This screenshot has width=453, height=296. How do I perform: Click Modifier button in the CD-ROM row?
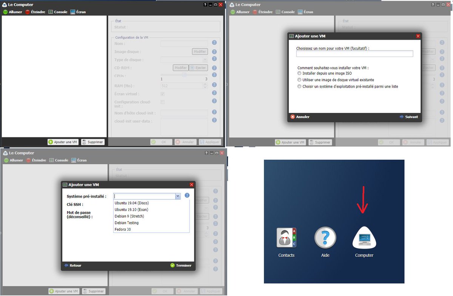pos(180,68)
